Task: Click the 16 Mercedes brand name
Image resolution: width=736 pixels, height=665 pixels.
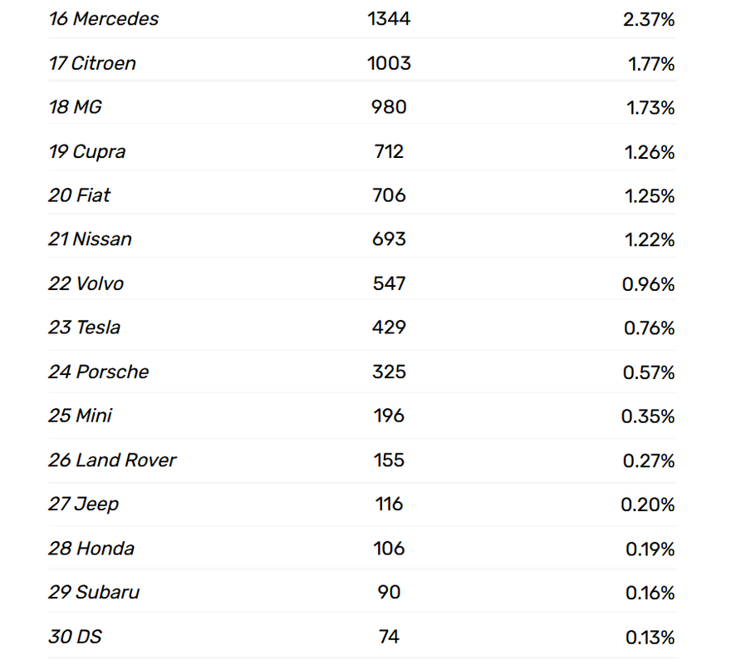Action: (x=104, y=19)
